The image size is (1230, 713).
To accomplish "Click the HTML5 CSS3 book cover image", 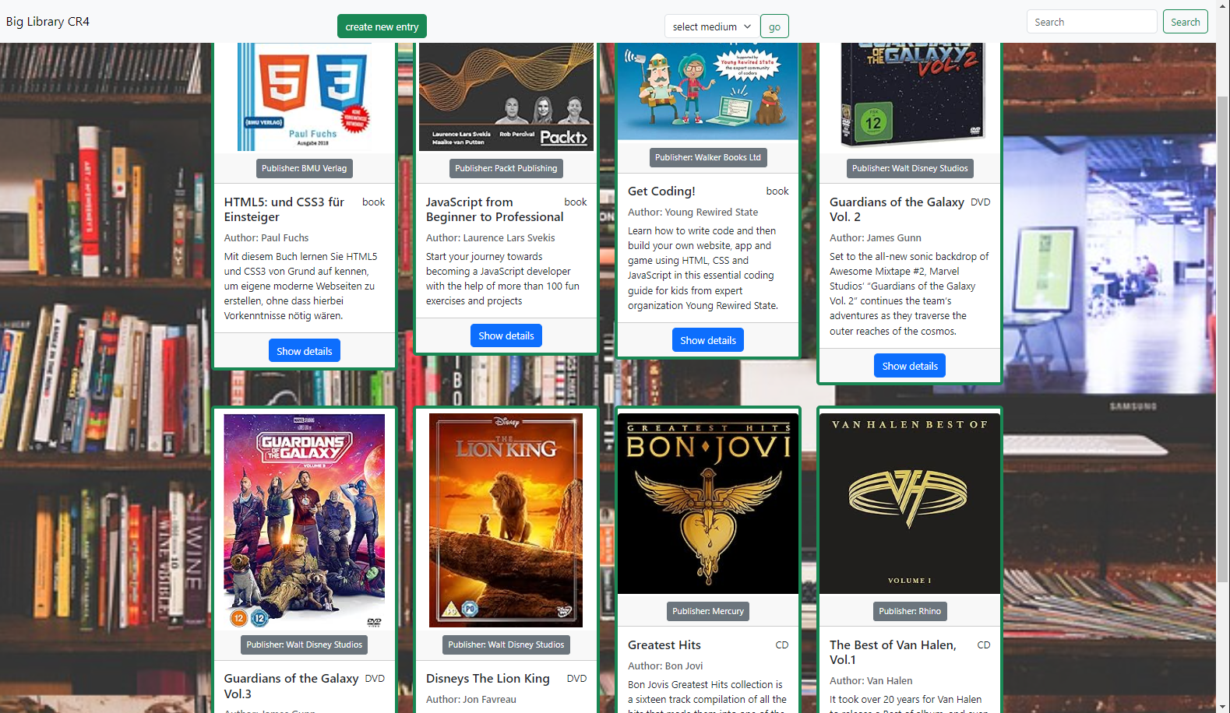I will pos(305,97).
